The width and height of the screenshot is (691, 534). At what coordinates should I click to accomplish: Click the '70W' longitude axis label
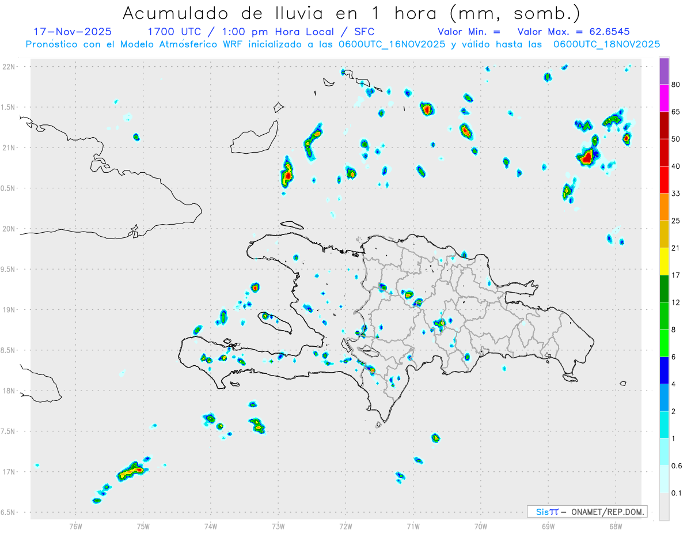pyautogui.click(x=481, y=527)
